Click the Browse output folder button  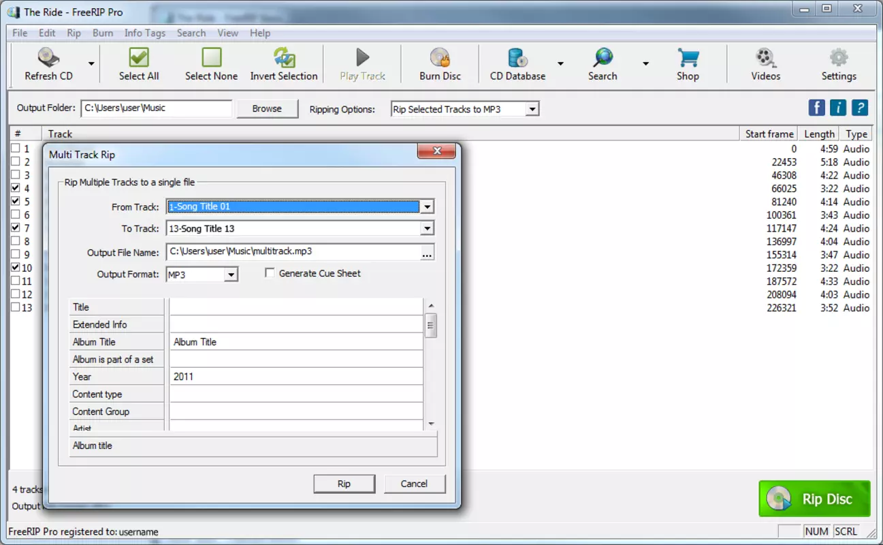point(267,108)
